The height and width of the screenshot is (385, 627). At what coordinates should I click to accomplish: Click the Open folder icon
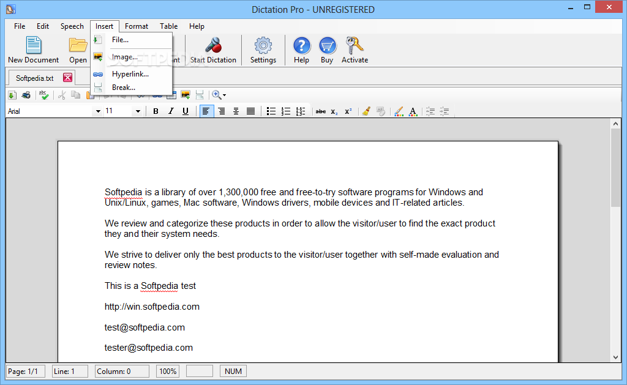78,45
